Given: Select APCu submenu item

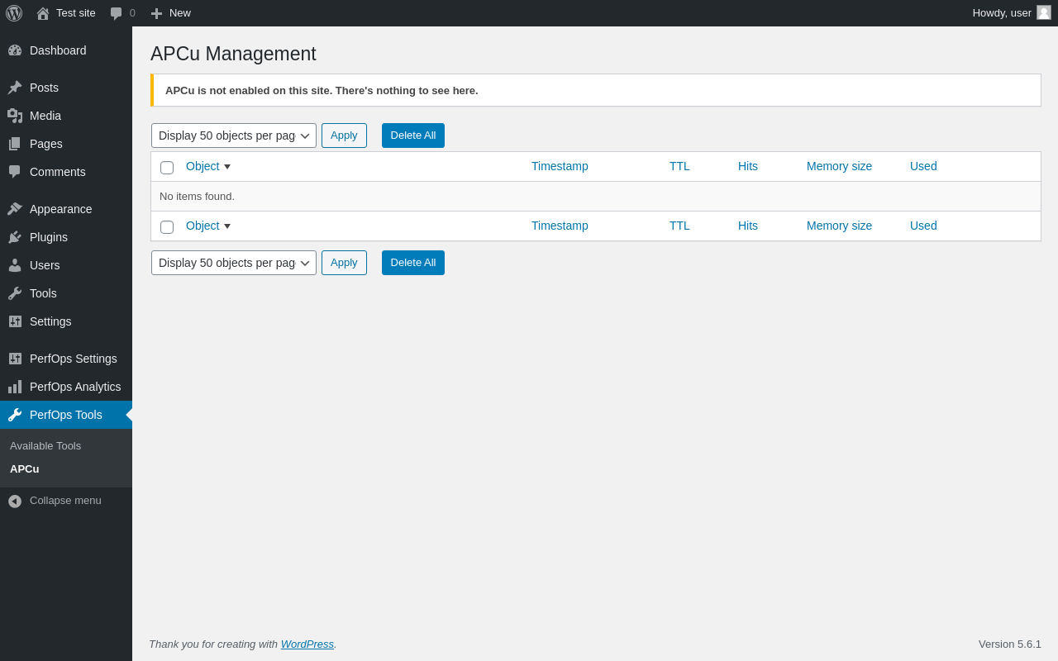Looking at the screenshot, I should (x=25, y=469).
